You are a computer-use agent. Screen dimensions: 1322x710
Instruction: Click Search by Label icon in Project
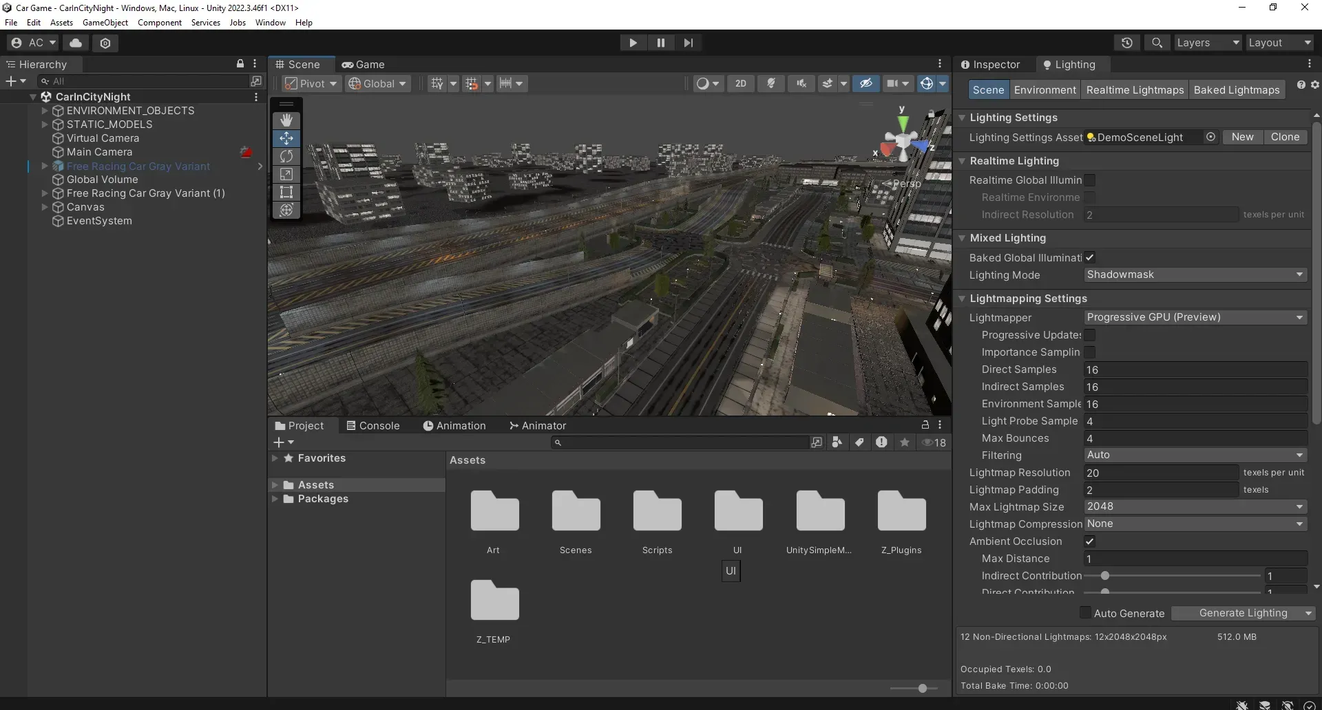click(859, 442)
